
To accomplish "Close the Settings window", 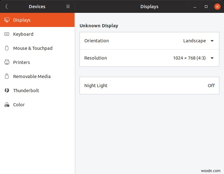I will tap(217, 7).
